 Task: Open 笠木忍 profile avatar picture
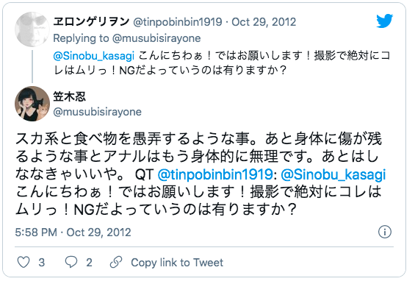click(x=32, y=104)
